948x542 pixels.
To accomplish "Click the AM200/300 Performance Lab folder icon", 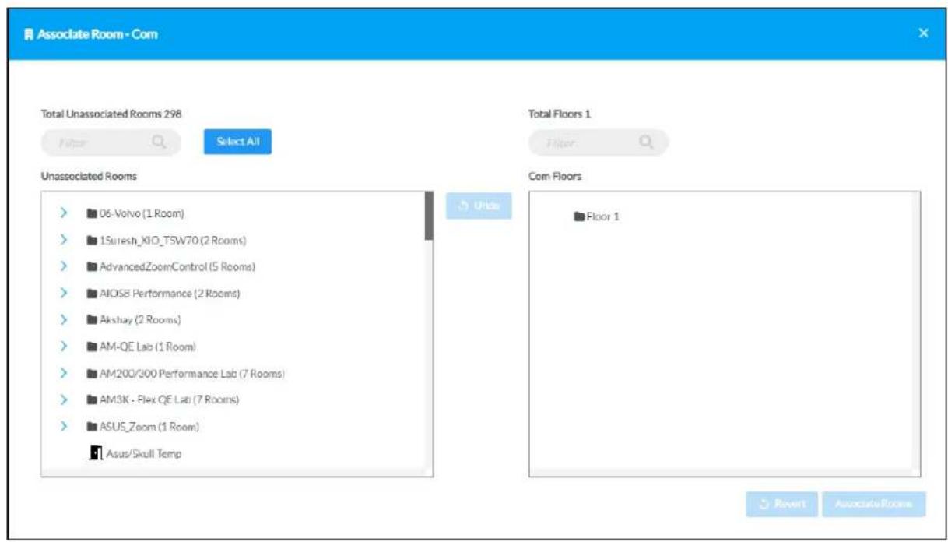I will pos(92,374).
